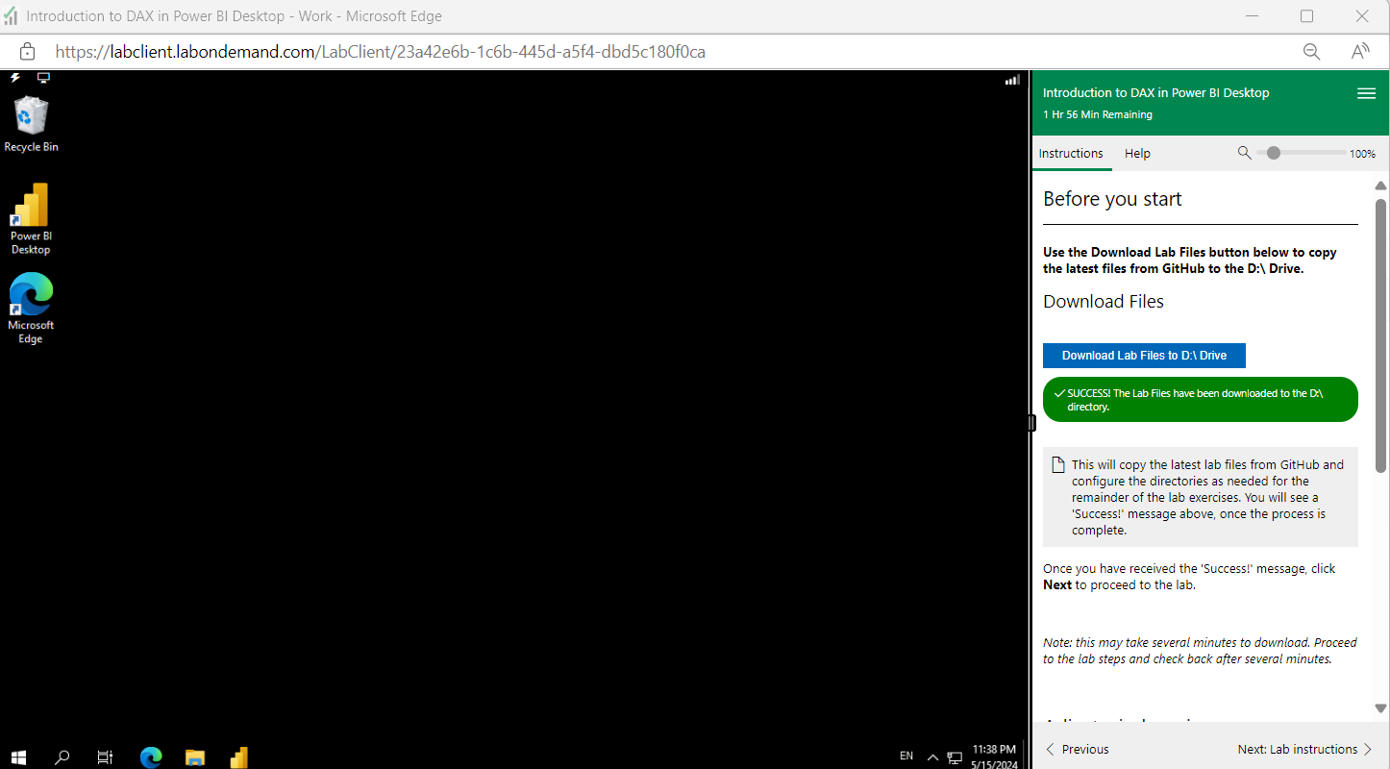Switch to the Help tab

1137,153
